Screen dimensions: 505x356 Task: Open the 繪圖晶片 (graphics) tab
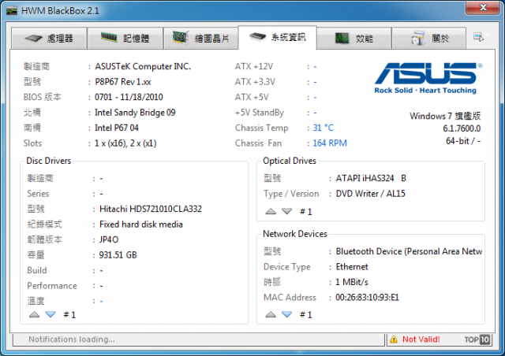(200, 39)
